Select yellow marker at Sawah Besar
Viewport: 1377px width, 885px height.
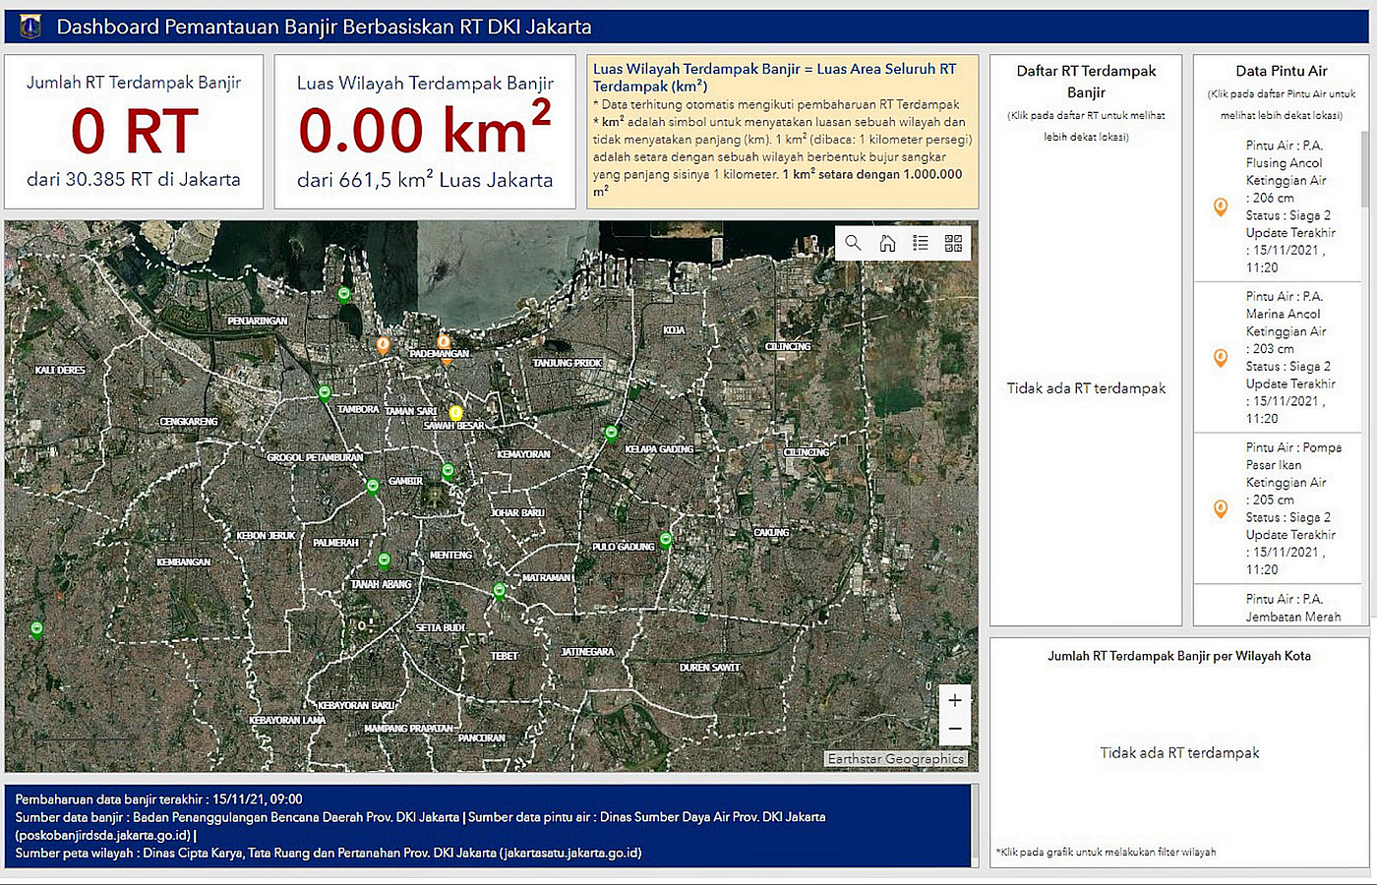(x=455, y=413)
